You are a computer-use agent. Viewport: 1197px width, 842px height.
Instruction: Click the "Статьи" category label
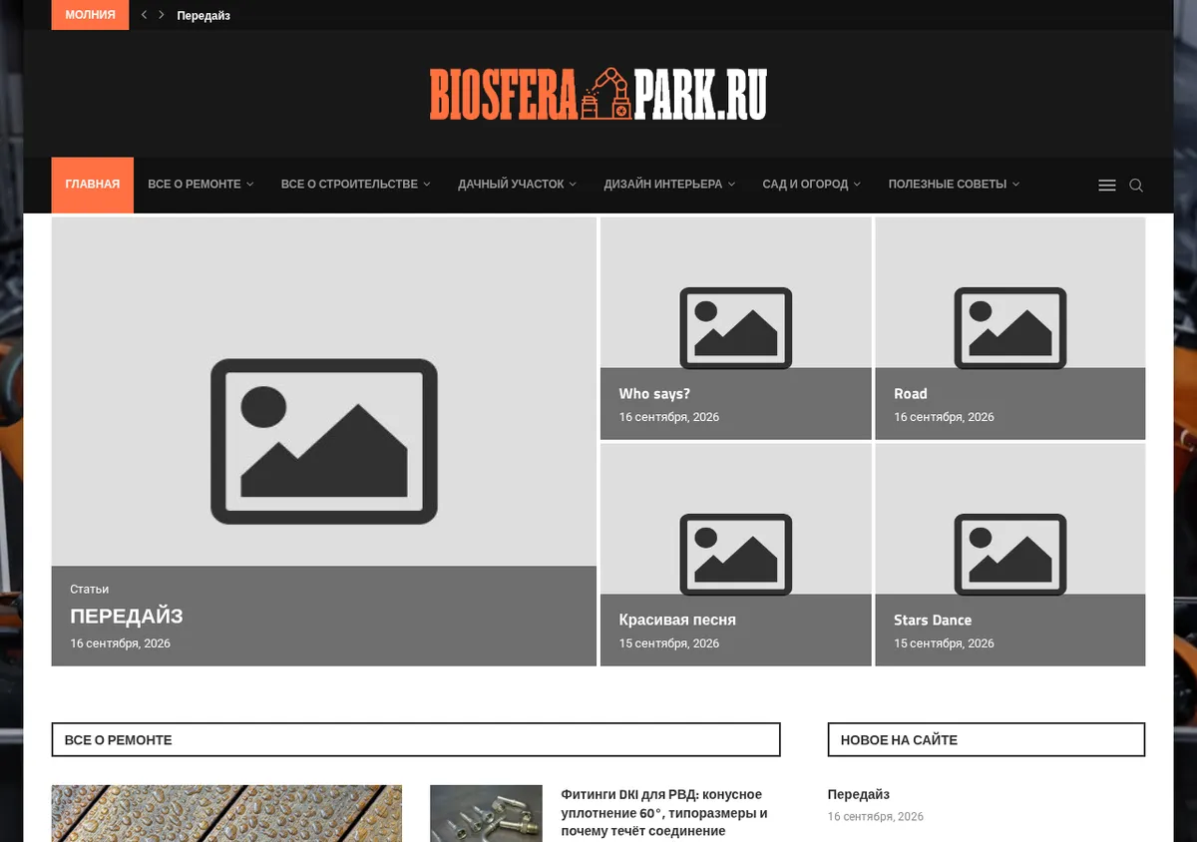point(90,590)
